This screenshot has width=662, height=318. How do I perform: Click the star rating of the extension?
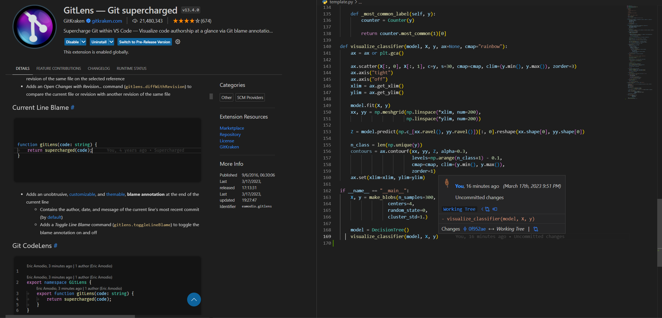[186, 21]
